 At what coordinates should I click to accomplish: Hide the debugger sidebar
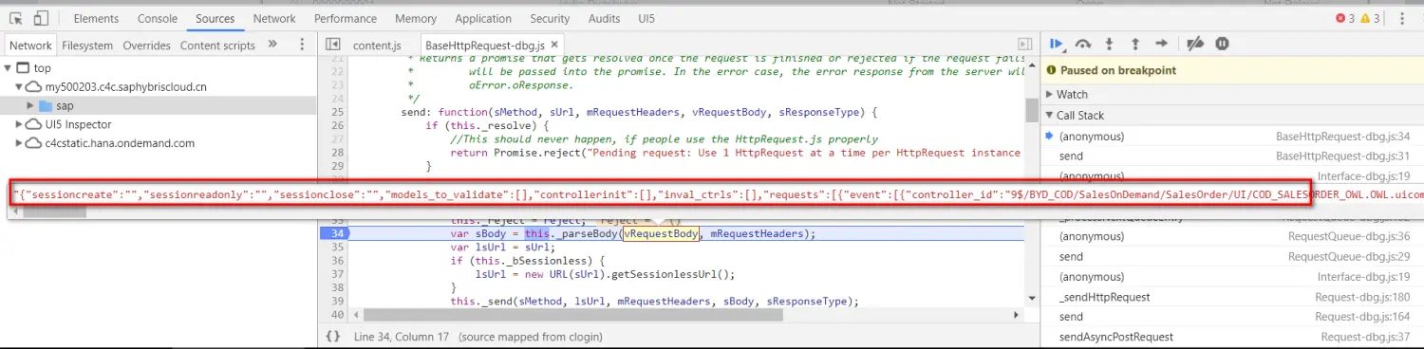pos(1025,45)
